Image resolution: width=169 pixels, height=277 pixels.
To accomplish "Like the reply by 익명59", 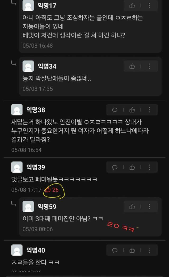I will pyautogui.click(x=132, y=207).
